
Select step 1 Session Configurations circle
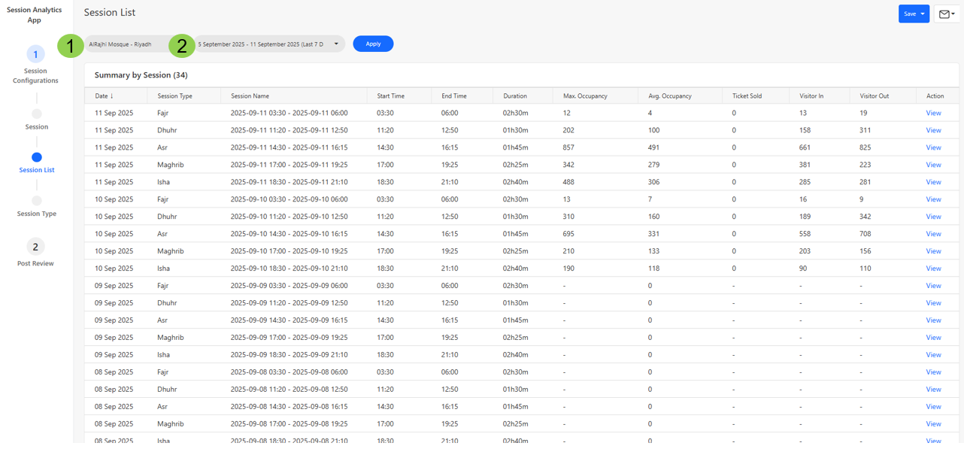pos(35,54)
